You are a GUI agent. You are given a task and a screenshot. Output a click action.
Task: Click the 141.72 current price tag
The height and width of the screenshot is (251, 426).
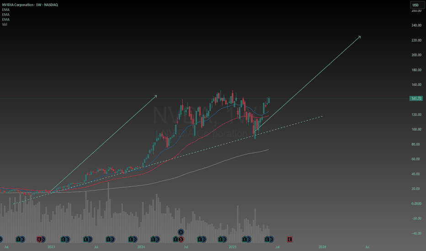pos(416,99)
